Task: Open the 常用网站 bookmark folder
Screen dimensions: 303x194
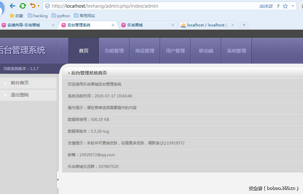Action: pos(84,16)
